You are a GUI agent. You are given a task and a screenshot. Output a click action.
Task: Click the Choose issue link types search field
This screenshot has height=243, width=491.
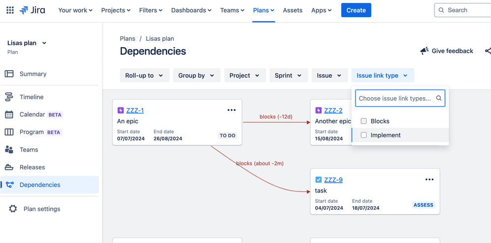pyautogui.click(x=395, y=98)
